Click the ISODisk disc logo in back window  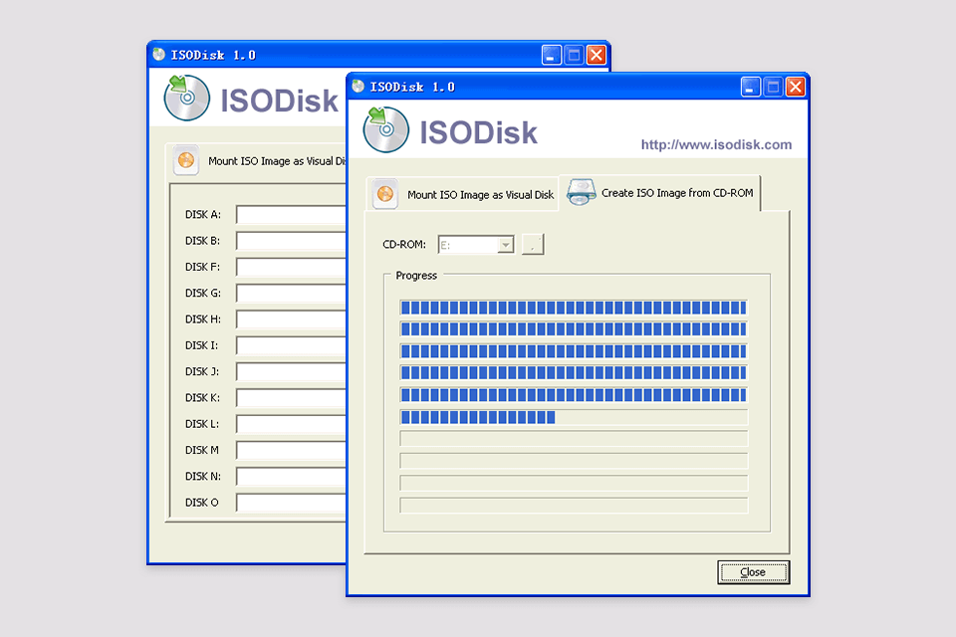pyautogui.click(x=187, y=98)
